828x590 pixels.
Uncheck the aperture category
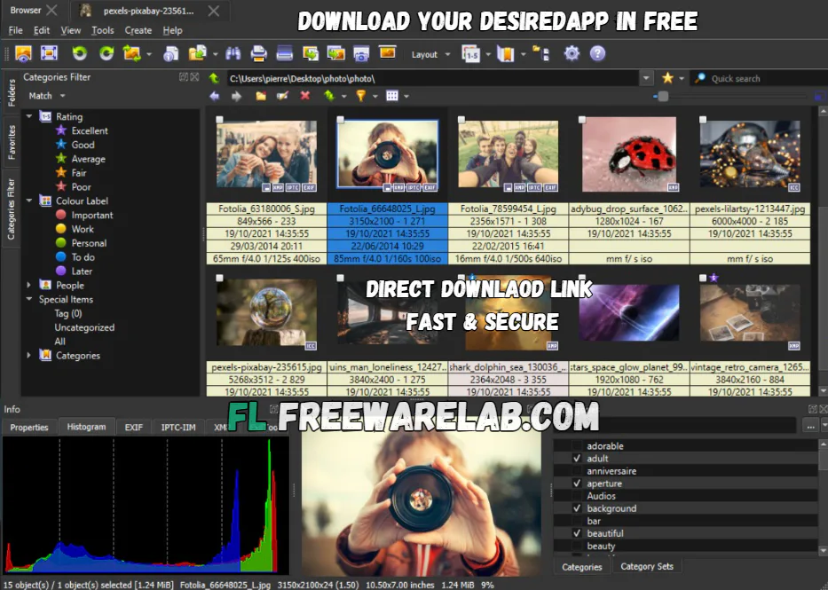click(577, 484)
